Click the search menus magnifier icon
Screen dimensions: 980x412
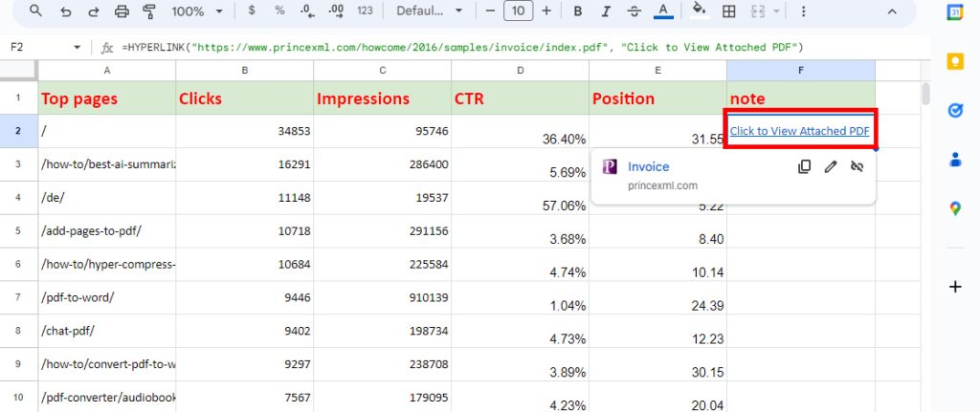(36, 11)
